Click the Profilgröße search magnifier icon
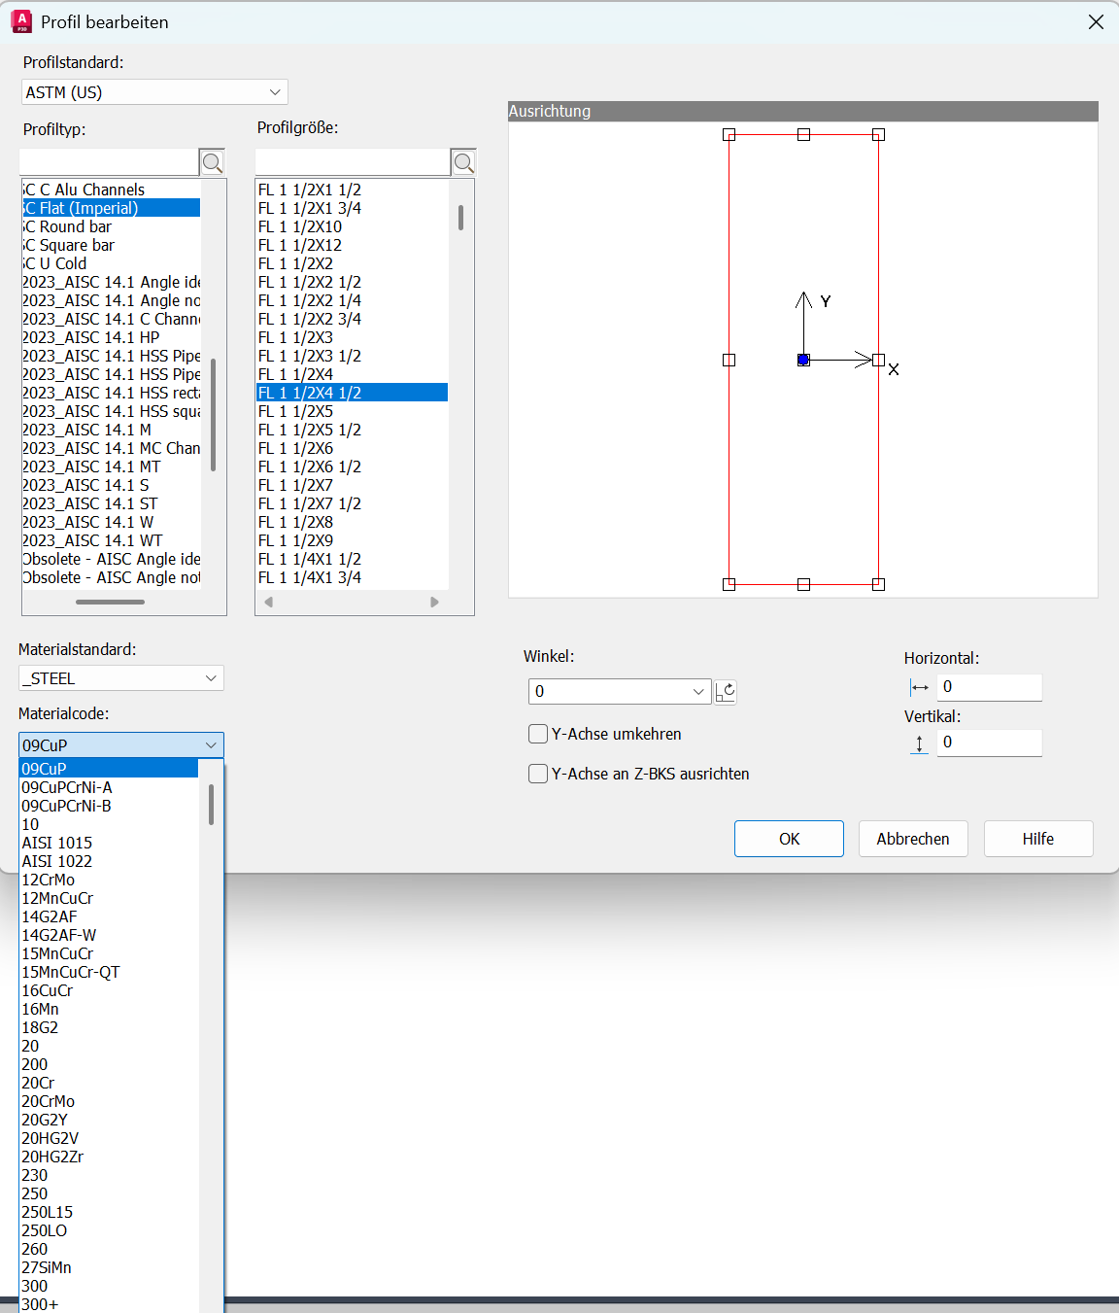This screenshot has width=1119, height=1313. pos(463,162)
